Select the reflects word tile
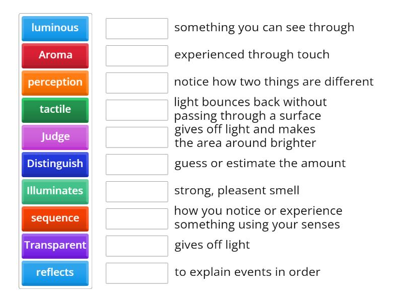The image size is (403, 302). tap(55, 273)
